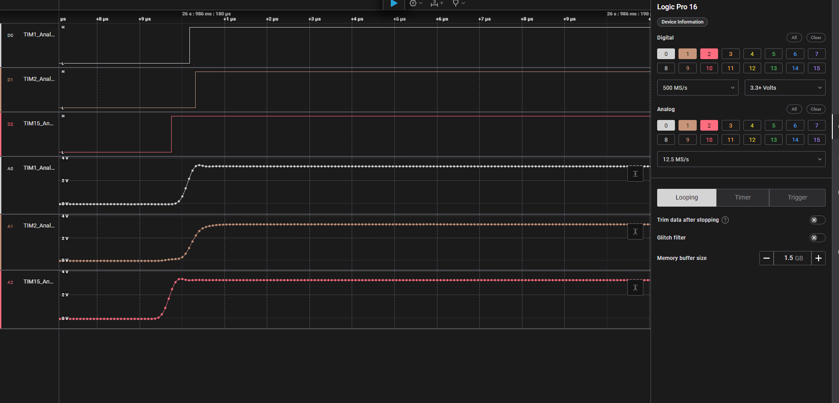Click the All button for Digital channels

click(794, 37)
